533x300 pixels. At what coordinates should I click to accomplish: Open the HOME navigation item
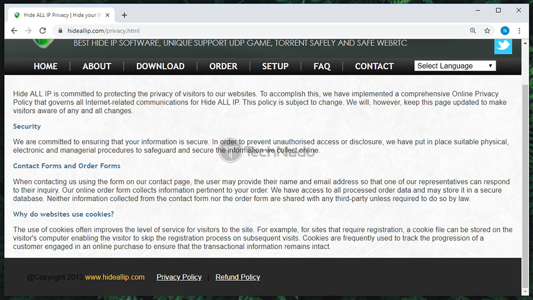(x=45, y=66)
